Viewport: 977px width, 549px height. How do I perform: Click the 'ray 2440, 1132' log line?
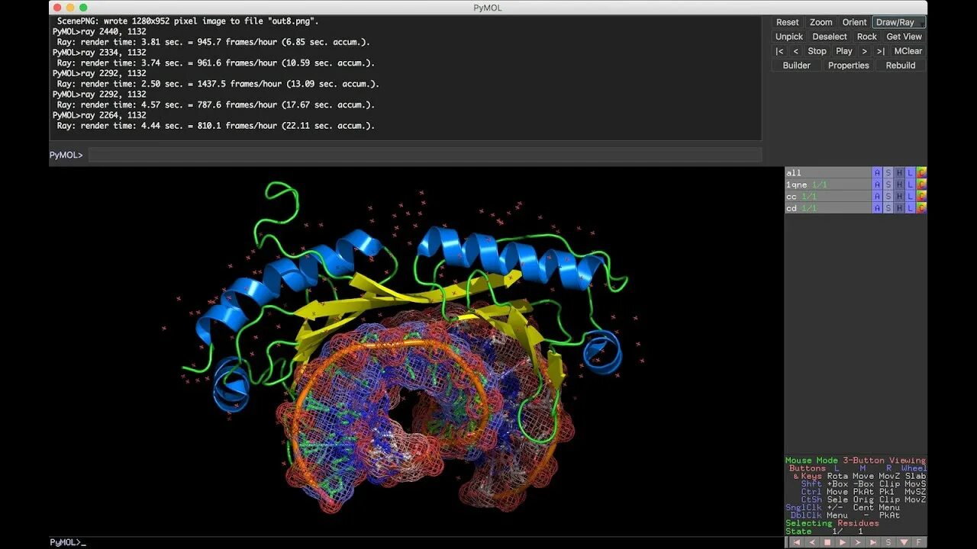[99, 32]
